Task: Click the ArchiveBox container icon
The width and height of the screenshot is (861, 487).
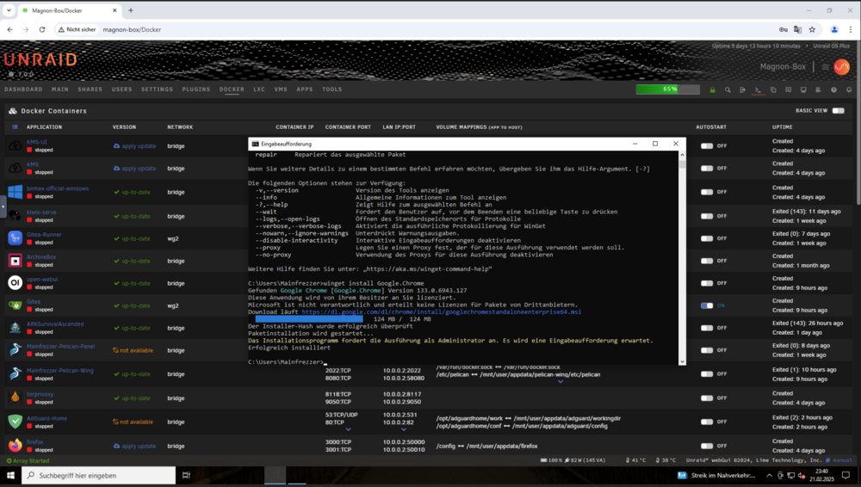Action: point(15,260)
